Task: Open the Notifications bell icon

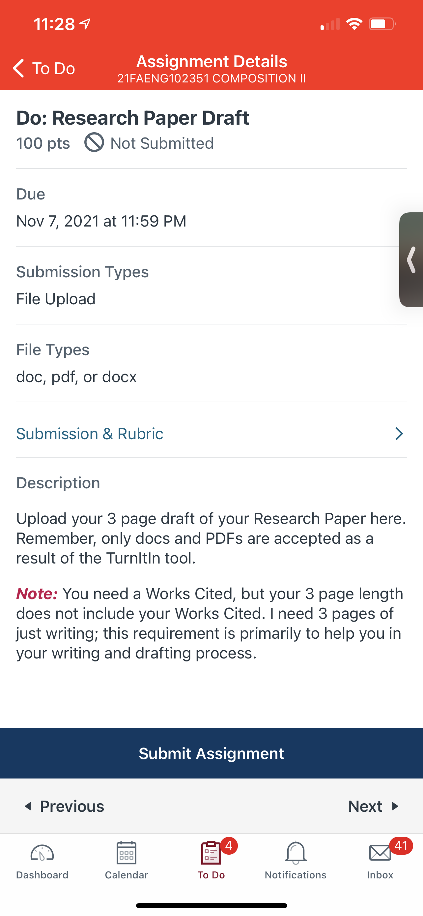Action: click(x=296, y=853)
